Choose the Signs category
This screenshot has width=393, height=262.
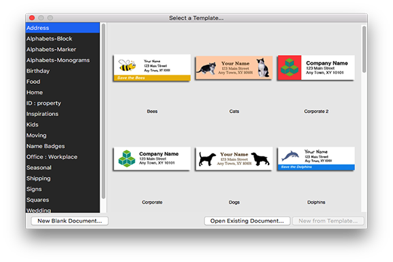point(62,189)
